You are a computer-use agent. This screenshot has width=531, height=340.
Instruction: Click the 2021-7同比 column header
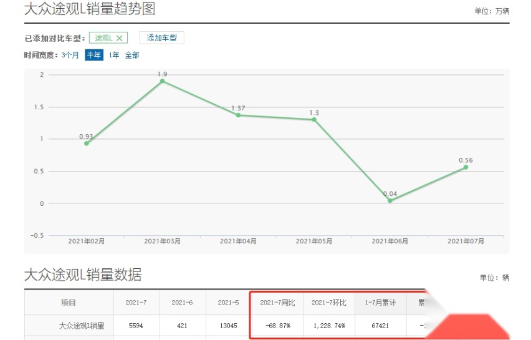pyautogui.click(x=277, y=303)
